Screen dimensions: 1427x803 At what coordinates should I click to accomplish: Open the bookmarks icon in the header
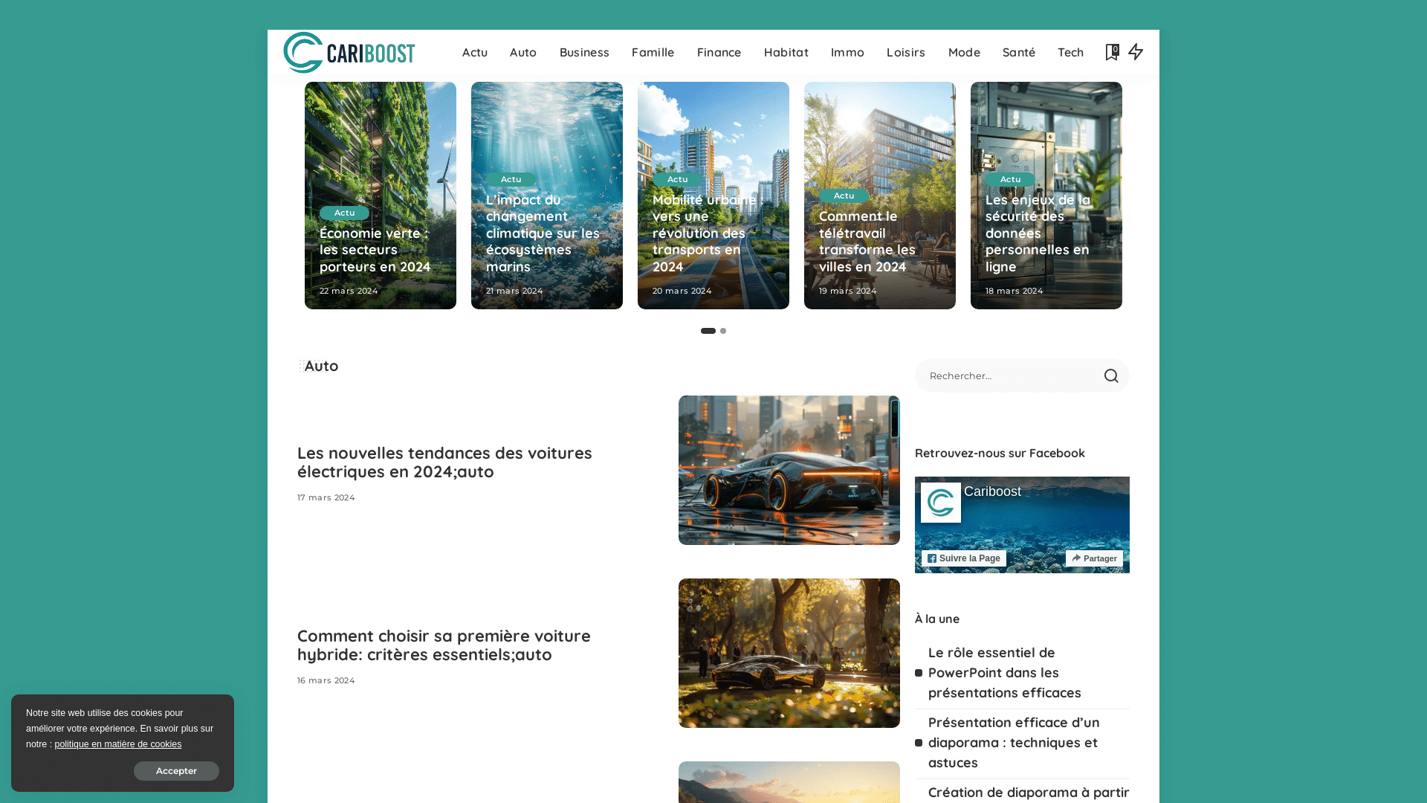click(1112, 52)
